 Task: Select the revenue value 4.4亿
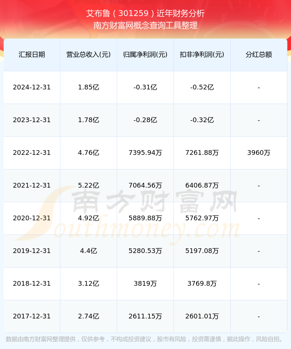point(89,251)
